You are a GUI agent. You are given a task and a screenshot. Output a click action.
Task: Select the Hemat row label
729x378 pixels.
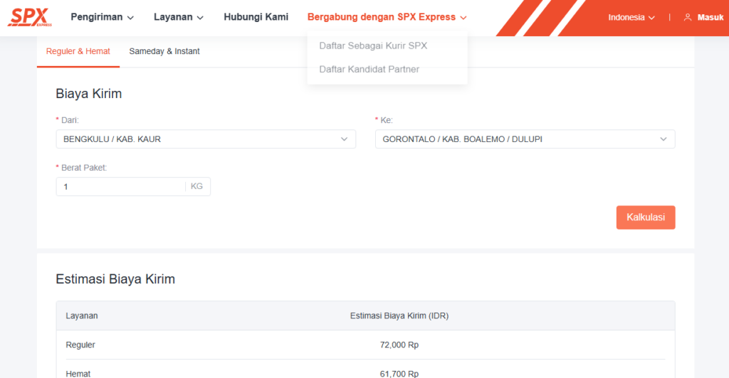coord(78,373)
